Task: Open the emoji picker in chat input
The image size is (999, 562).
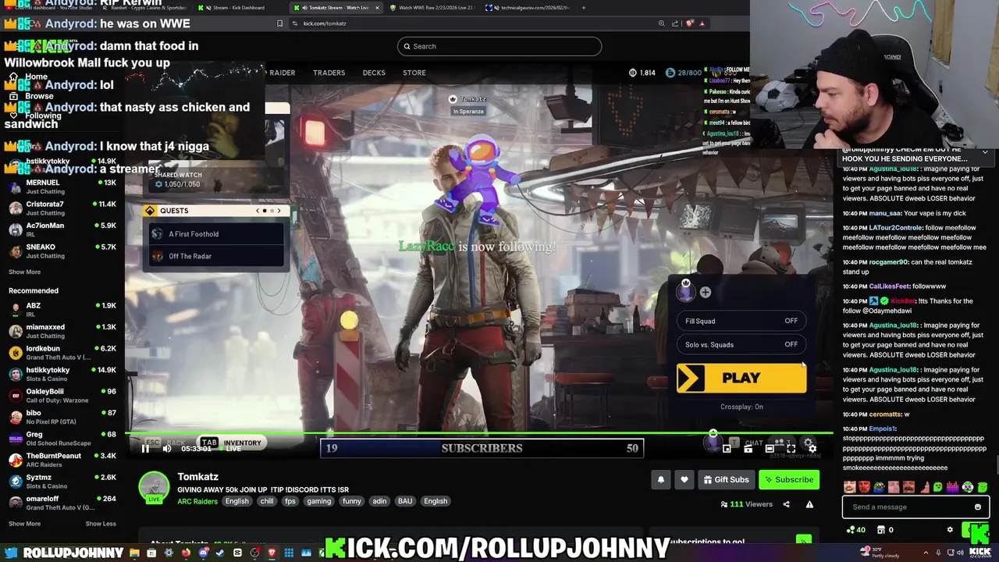Action: click(x=977, y=507)
